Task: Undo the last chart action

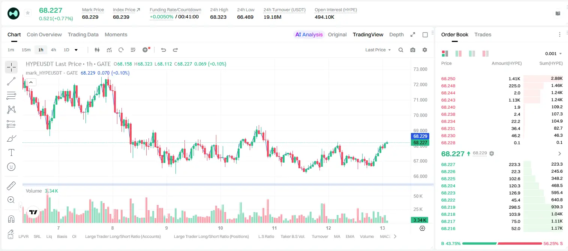Action: coord(163,50)
